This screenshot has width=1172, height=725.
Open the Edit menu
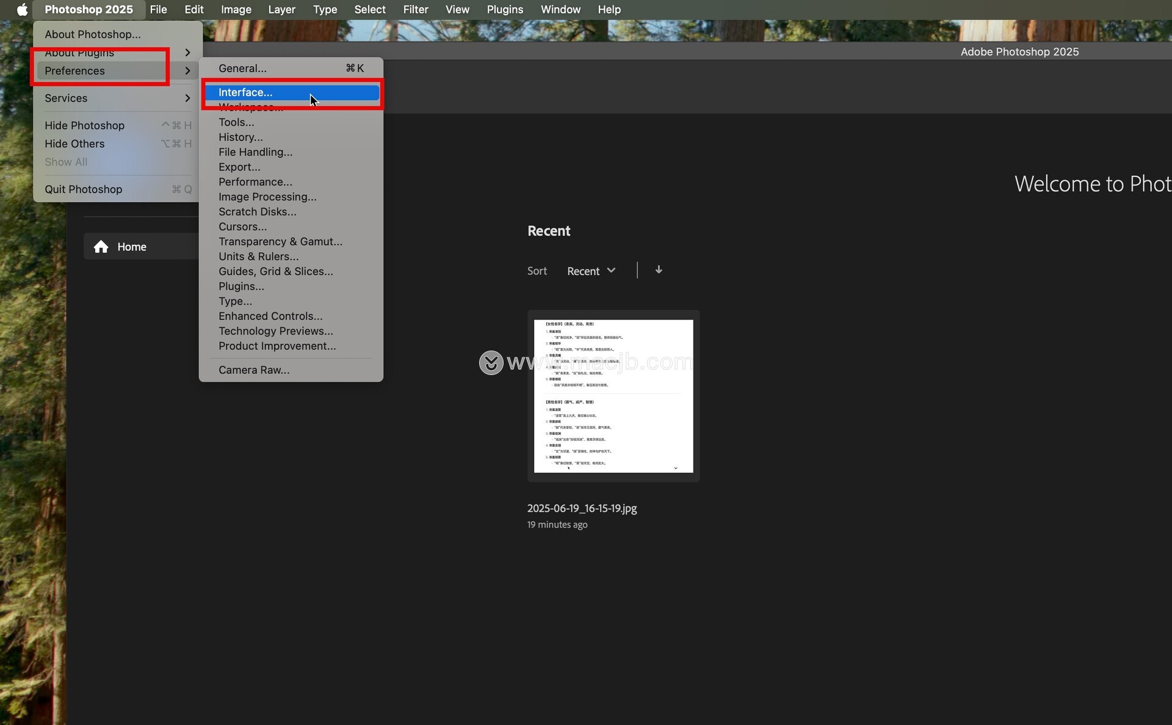pyautogui.click(x=194, y=9)
